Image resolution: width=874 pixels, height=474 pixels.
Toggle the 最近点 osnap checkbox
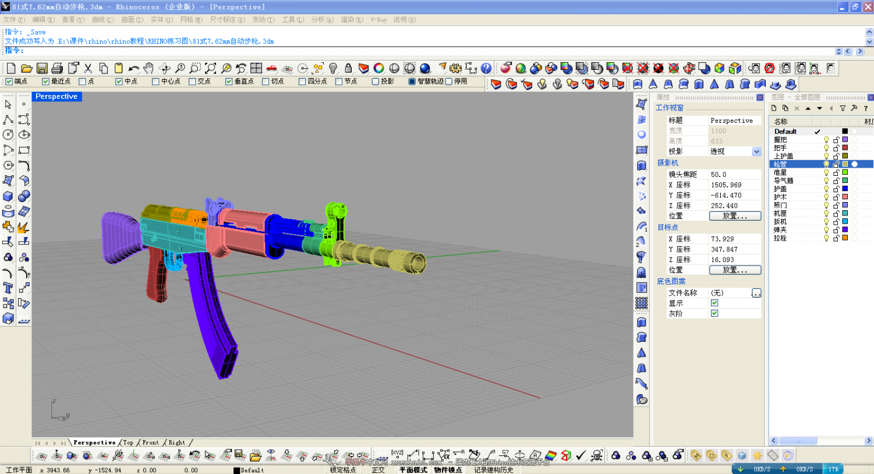(45, 82)
